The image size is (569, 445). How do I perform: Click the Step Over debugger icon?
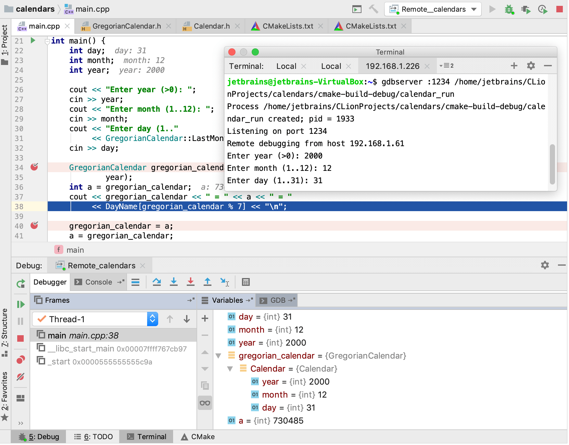(x=157, y=282)
